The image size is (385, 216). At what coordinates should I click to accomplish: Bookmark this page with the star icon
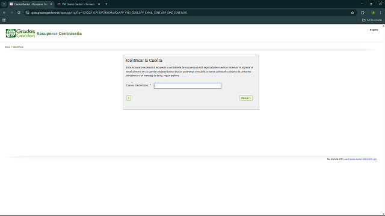point(353,13)
